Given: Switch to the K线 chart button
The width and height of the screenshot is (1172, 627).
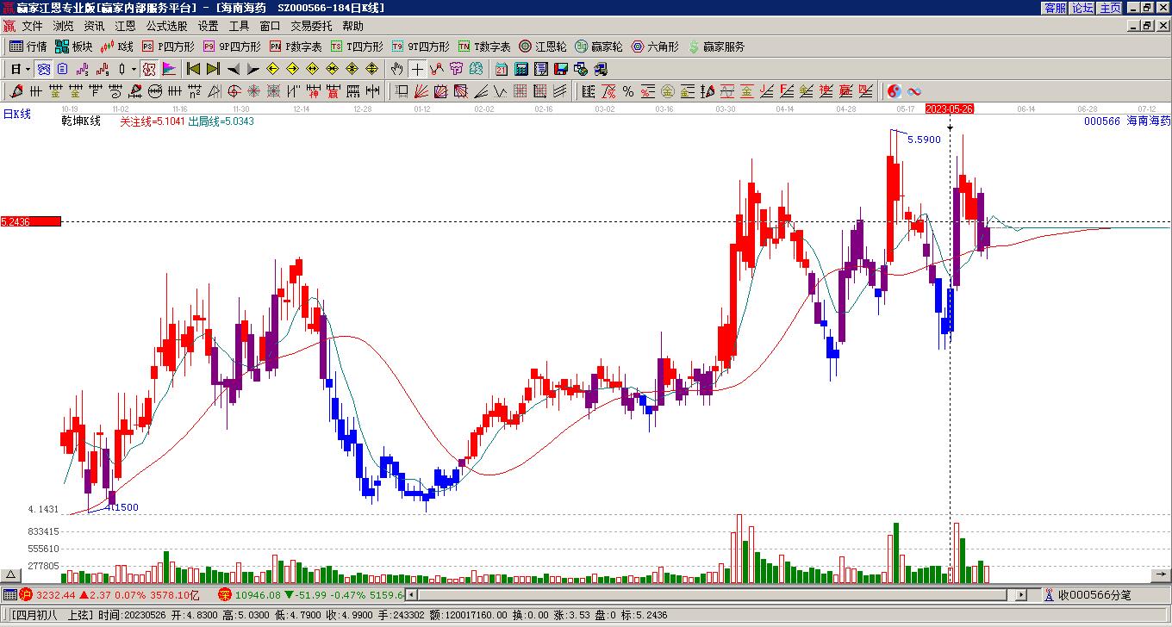Looking at the screenshot, I should point(117,47).
